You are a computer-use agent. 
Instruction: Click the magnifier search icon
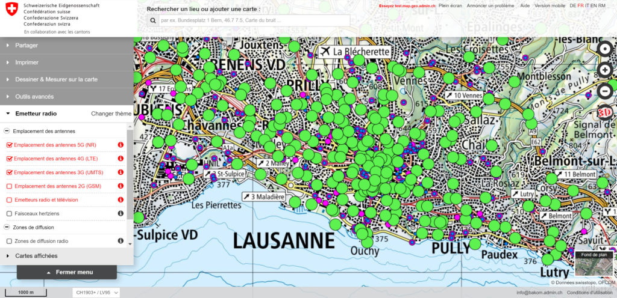pos(153,21)
